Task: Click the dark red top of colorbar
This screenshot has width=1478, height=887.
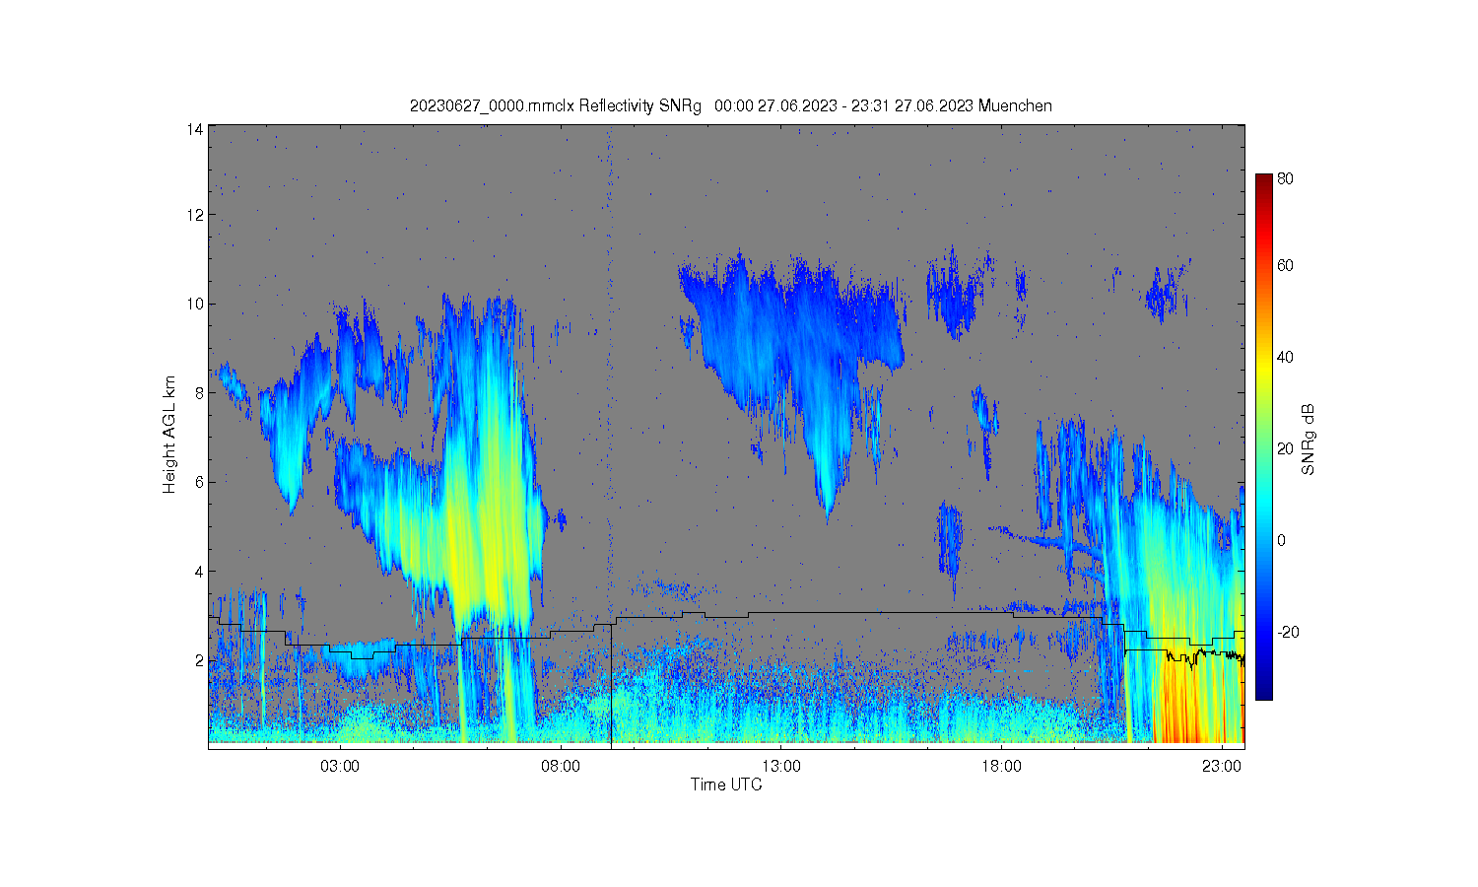Action: (x=1264, y=181)
